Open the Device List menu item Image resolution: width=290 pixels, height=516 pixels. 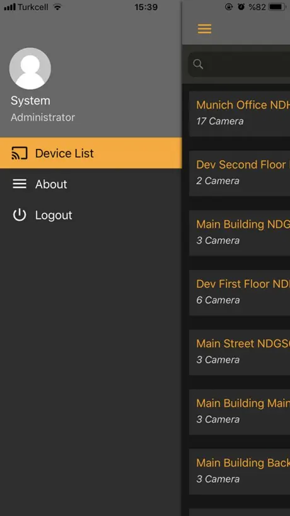pyautogui.click(x=91, y=153)
